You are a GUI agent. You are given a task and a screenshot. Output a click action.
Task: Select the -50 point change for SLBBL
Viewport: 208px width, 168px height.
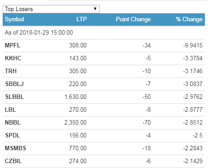coord(146,97)
